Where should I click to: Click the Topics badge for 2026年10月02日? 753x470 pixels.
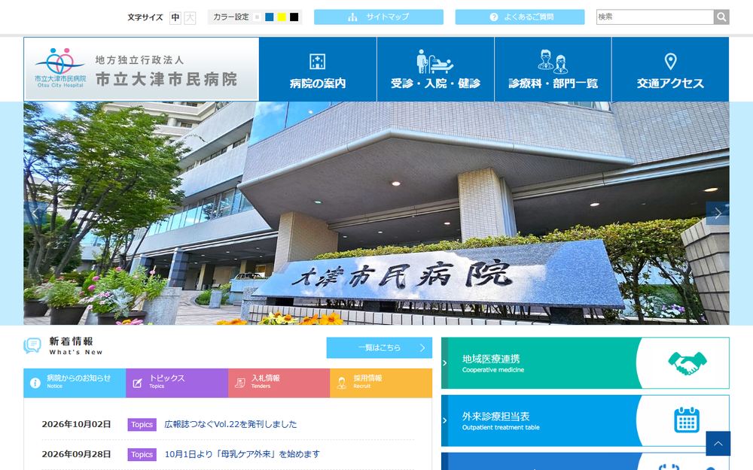coord(142,424)
